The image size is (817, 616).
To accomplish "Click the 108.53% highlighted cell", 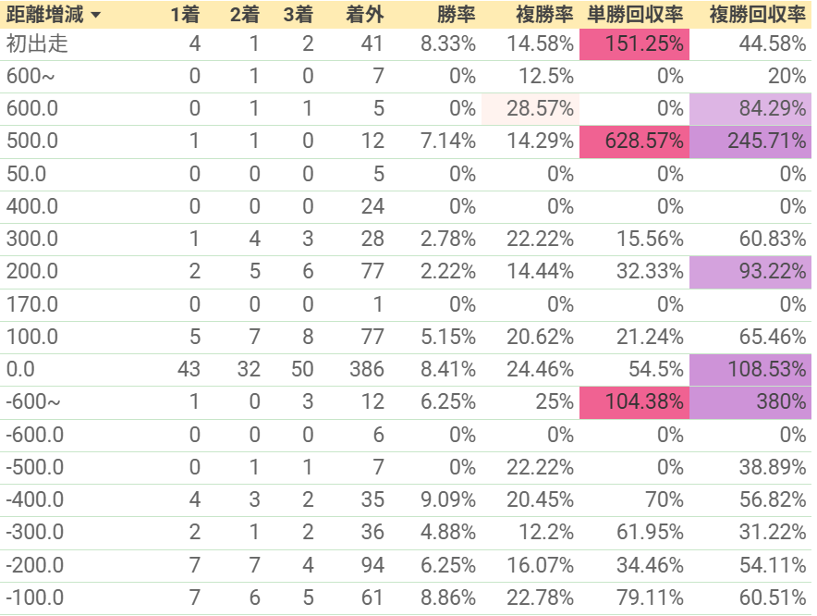I will point(750,369).
